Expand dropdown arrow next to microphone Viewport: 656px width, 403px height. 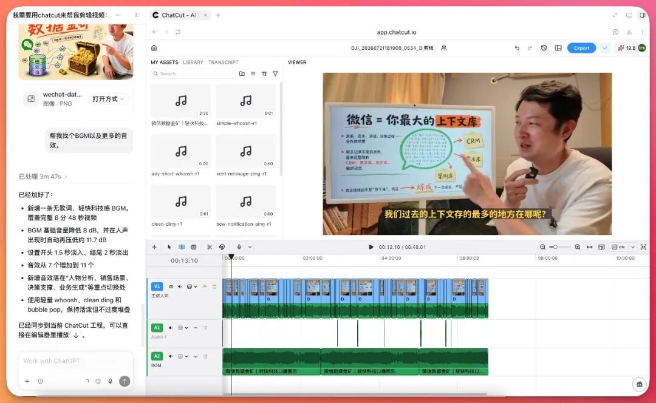(250, 247)
